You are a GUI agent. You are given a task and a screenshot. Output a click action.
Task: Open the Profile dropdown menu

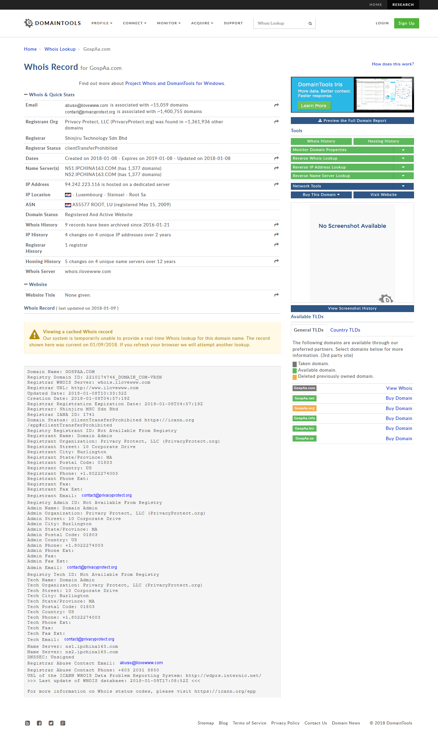[x=102, y=23]
